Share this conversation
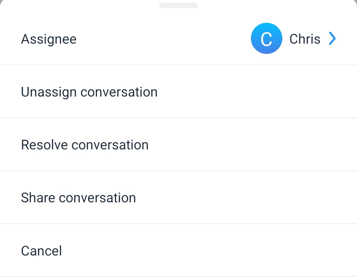Screen dimensions: 357x277 point(78,197)
